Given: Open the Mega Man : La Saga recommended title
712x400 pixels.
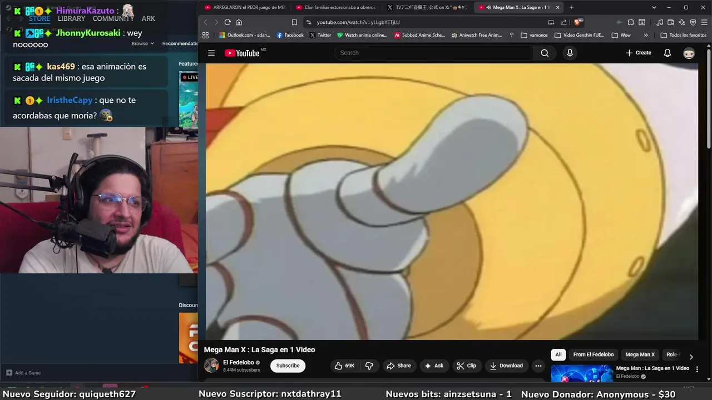Looking at the screenshot, I should tap(652, 368).
